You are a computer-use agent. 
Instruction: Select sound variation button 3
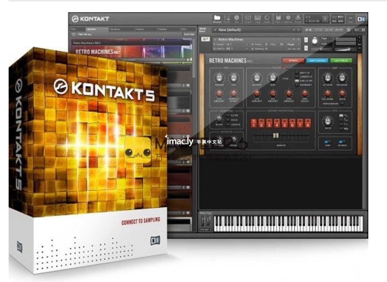(269, 123)
